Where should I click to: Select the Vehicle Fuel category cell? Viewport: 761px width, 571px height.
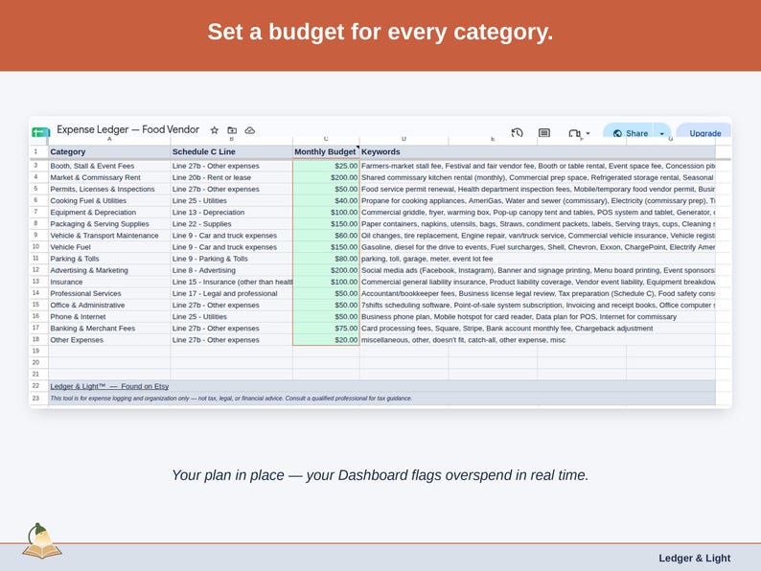point(109,247)
